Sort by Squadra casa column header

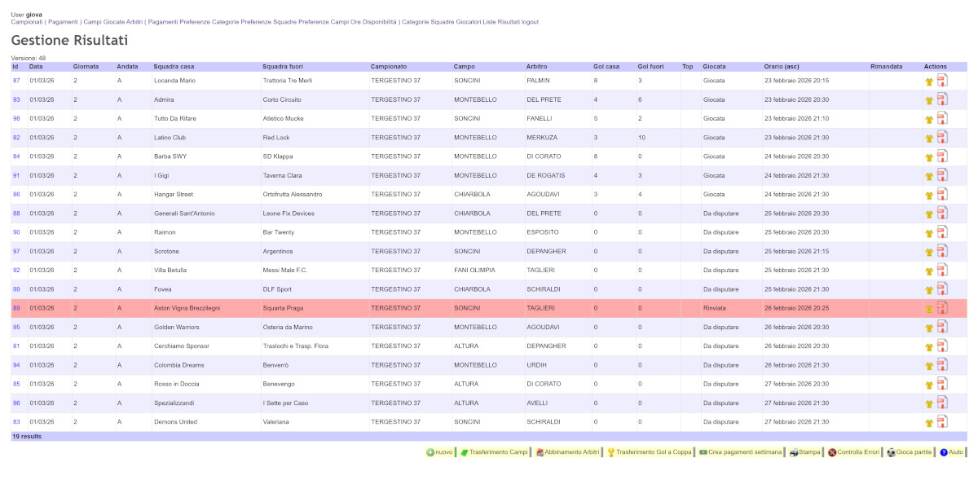point(174,66)
